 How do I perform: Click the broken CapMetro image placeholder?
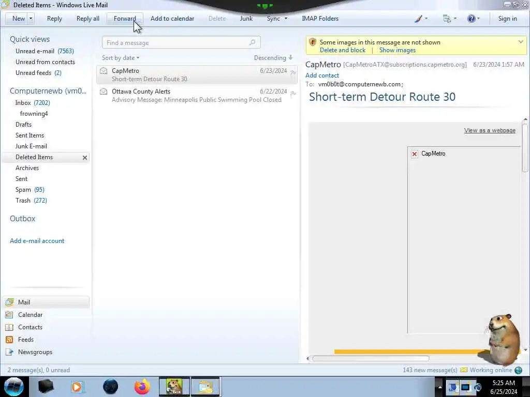pos(415,154)
